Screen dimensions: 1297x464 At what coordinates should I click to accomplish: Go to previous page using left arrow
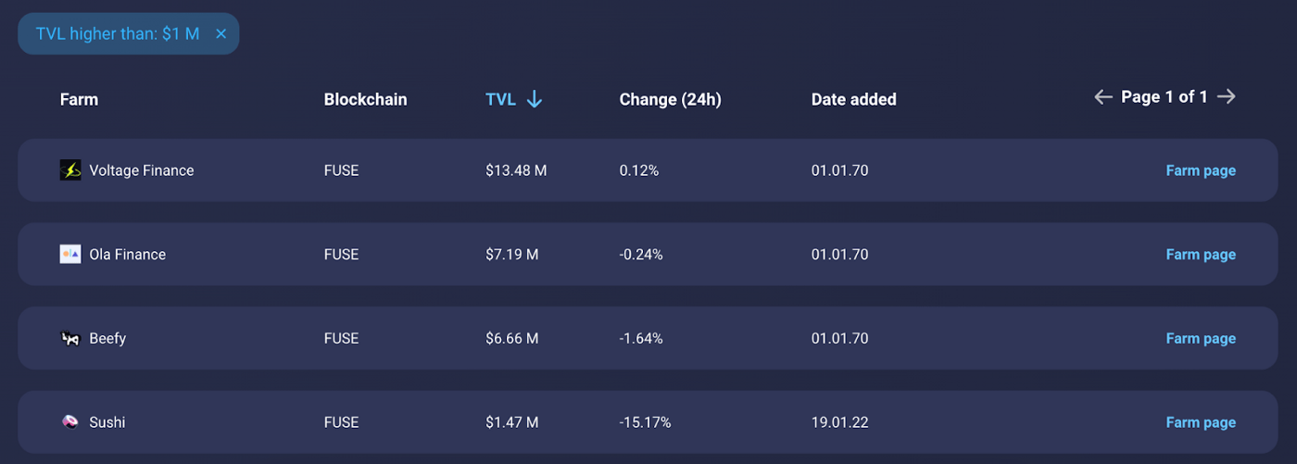[1102, 96]
